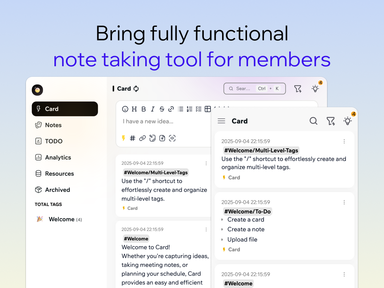Screen dimensions: 384x288
Task: Click the desktop lightbulb icon with badge 4
Action: tap(316, 89)
